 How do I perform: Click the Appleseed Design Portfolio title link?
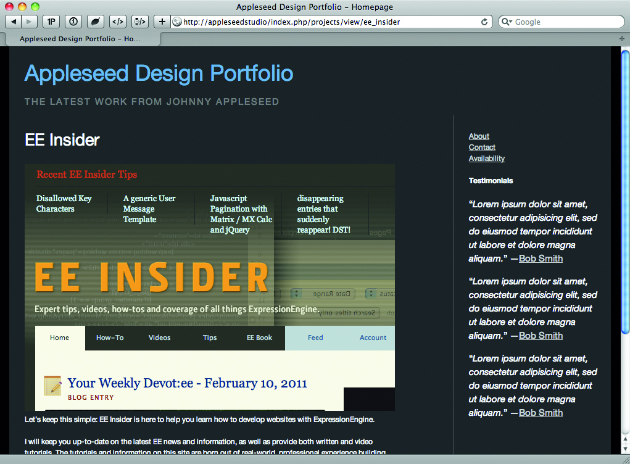[x=159, y=73]
